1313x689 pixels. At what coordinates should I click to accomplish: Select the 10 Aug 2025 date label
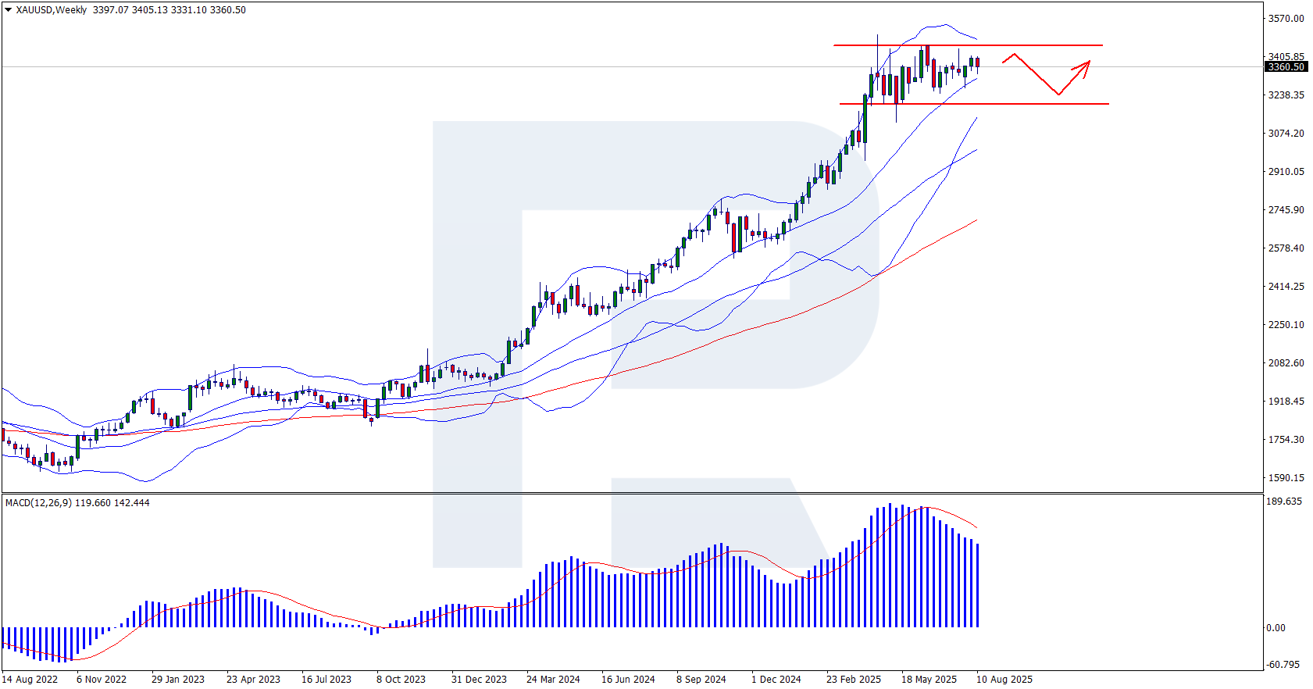pyautogui.click(x=1004, y=680)
